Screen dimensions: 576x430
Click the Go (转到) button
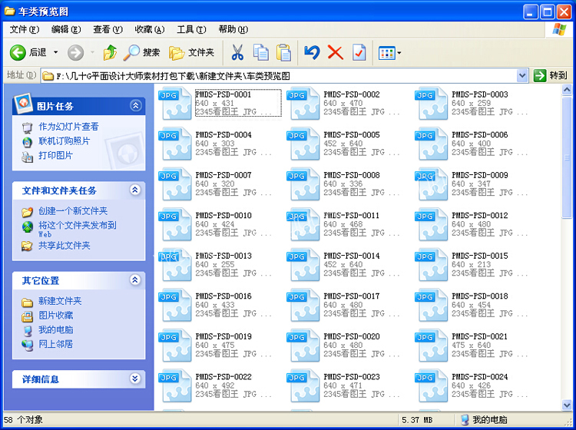pos(551,76)
